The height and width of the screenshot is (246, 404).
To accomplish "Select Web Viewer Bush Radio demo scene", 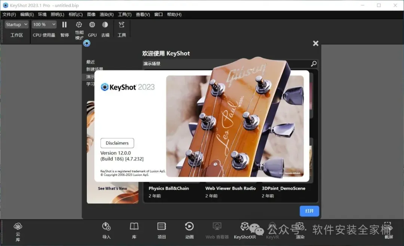I will pos(230,189).
